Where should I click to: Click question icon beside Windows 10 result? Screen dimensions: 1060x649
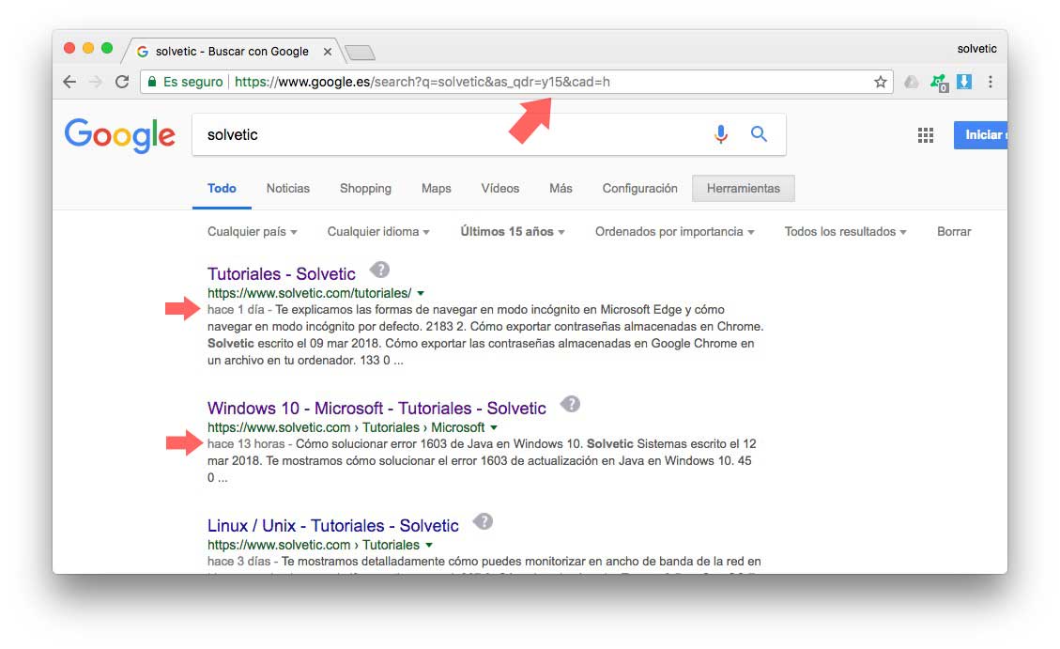[570, 404]
